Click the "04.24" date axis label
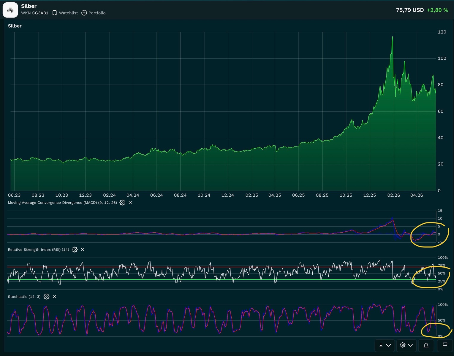The width and height of the screenshot is (454, 356). pos(133,195)
